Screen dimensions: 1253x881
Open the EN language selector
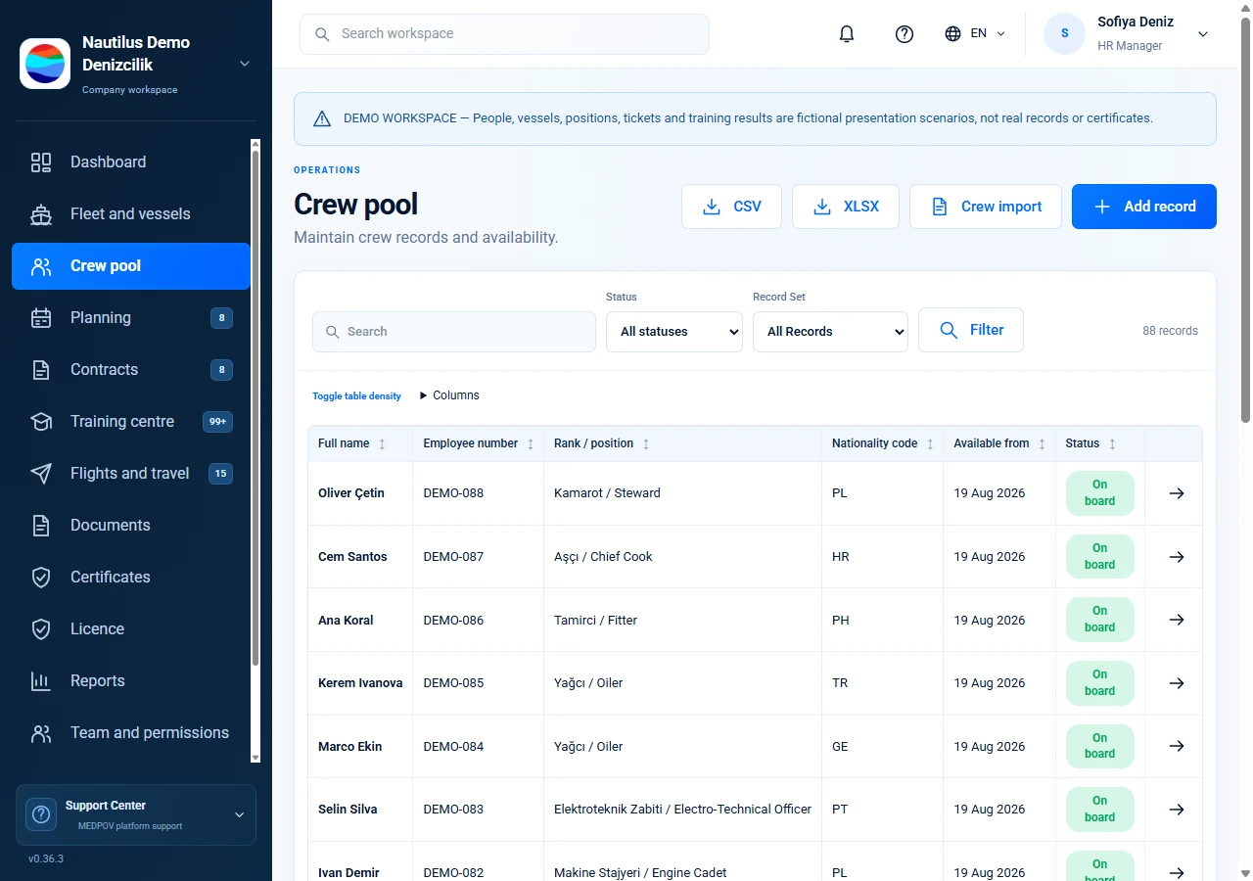(x=975, y=34)
